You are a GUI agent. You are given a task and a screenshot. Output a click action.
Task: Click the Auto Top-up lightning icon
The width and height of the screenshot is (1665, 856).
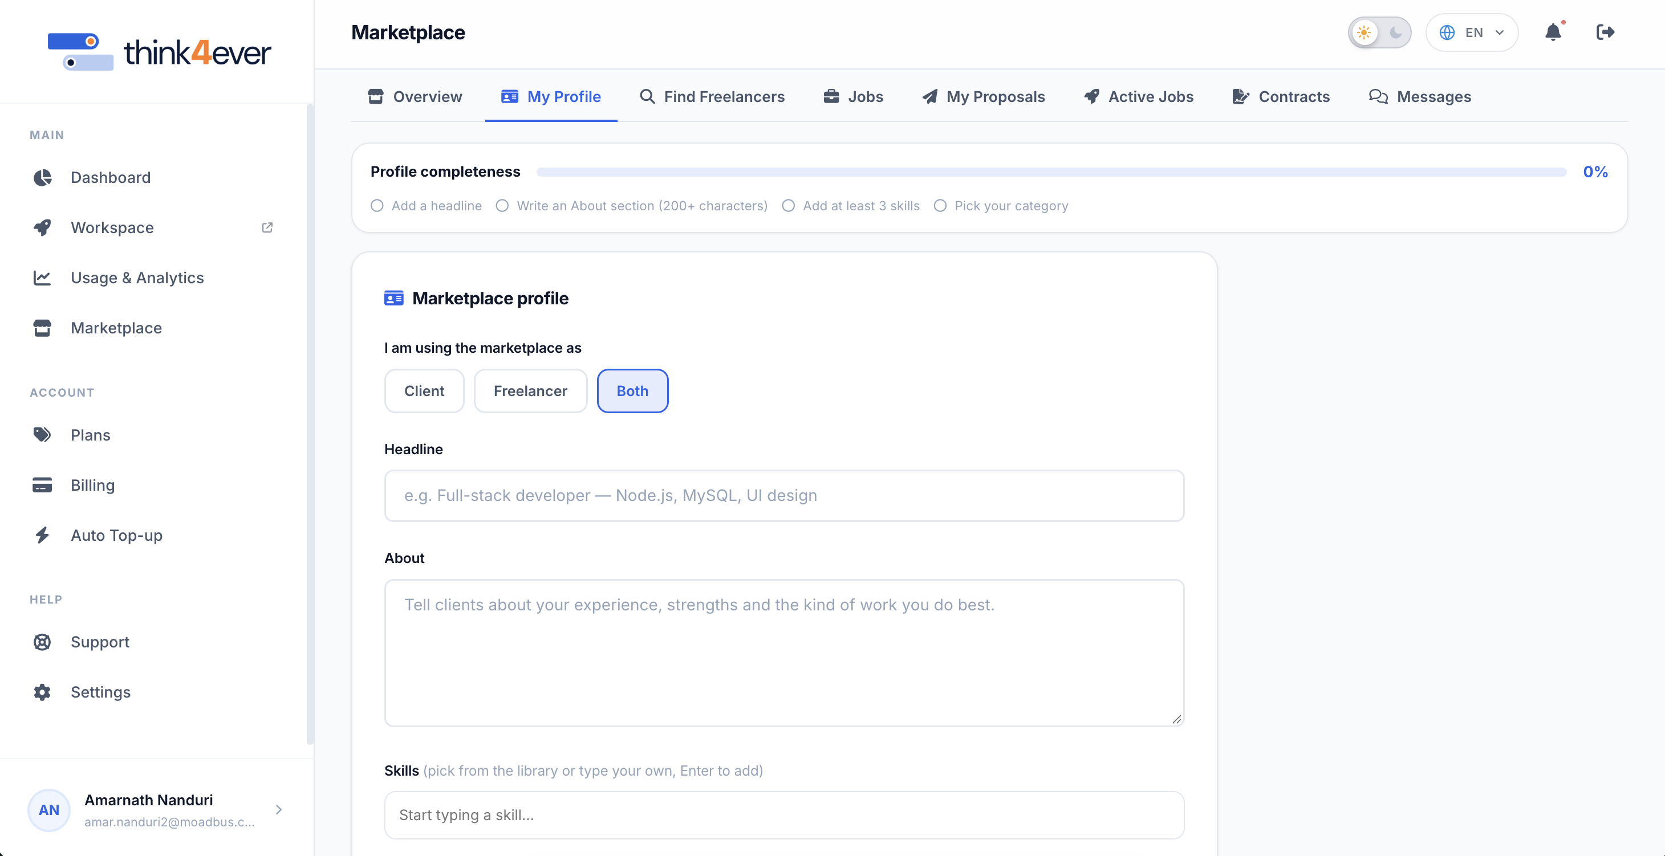point(43,536)
